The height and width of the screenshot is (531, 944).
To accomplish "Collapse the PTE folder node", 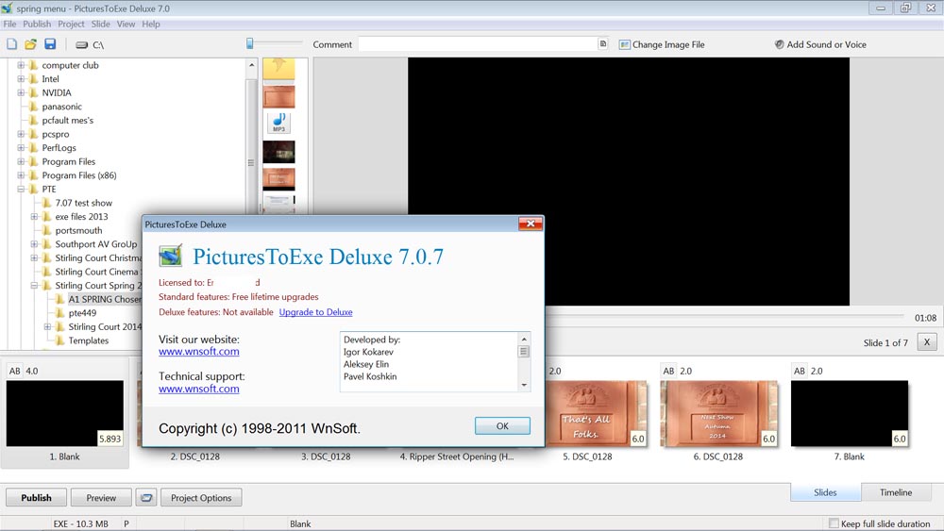I will (x=21, y=189).
